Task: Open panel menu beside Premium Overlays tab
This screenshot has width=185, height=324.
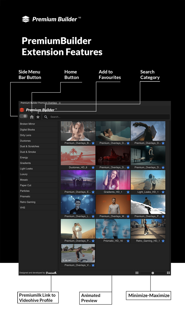Action: click(60, 103)
